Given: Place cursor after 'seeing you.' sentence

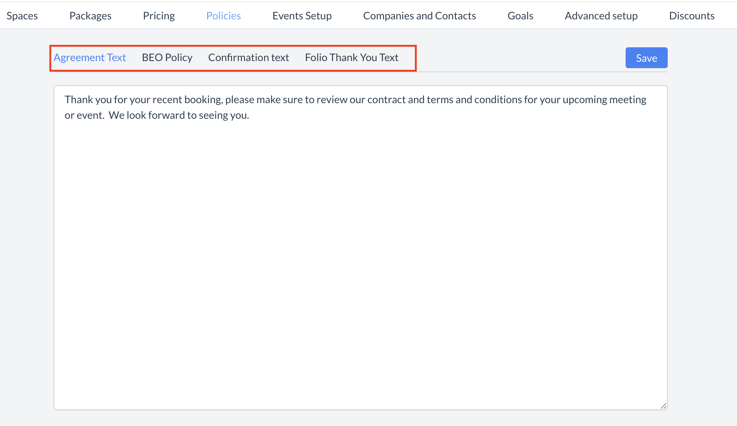Looking at the screenshot, I should pos(250,115).
